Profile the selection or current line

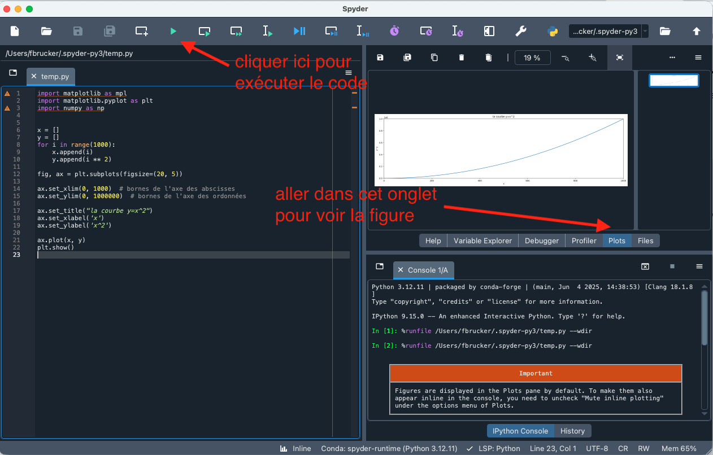[458, 31]
